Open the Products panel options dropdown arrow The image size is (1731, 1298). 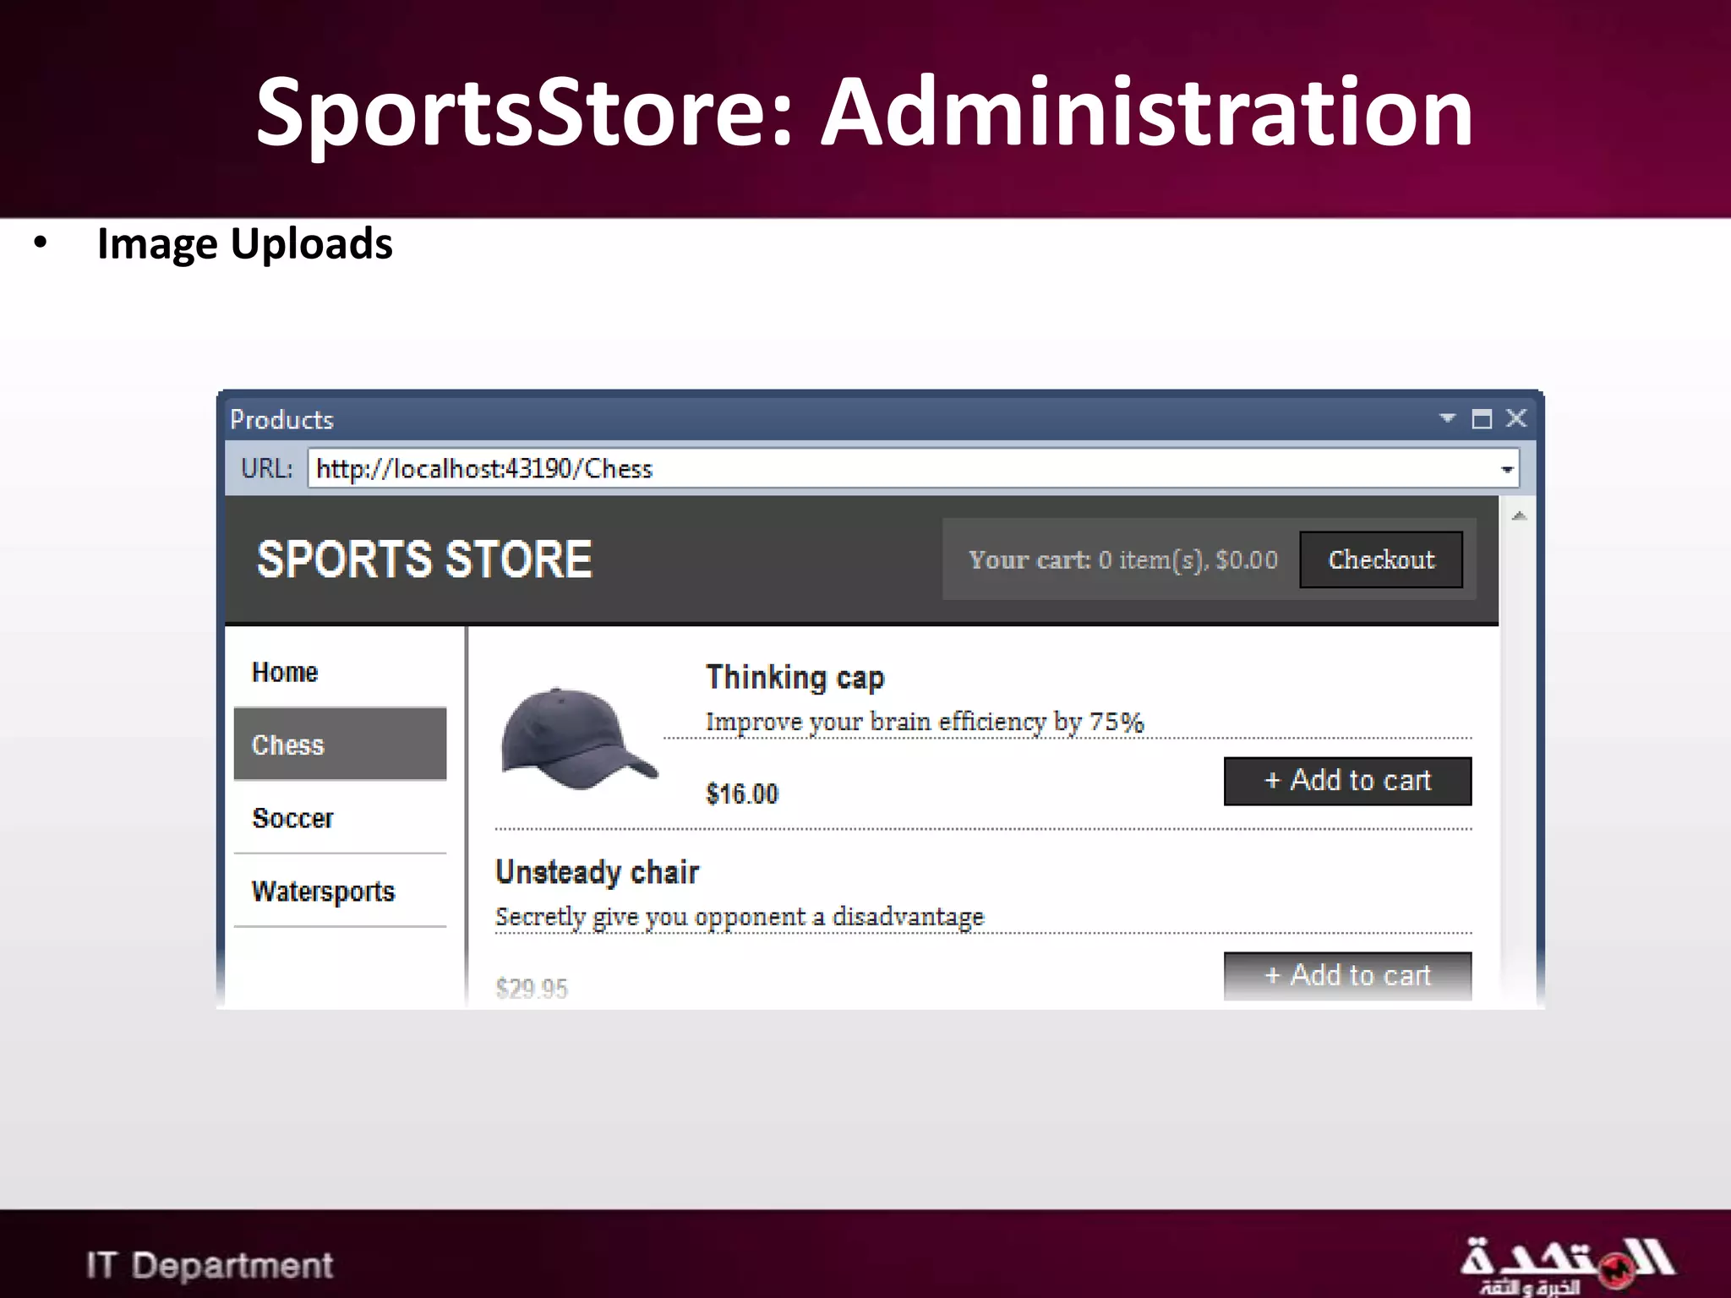(1447, 417)
